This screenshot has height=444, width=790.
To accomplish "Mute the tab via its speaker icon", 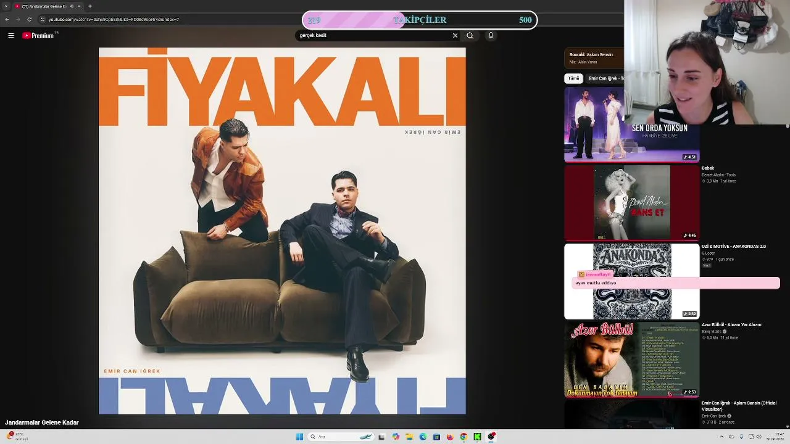I will click(x=72, y=6).
